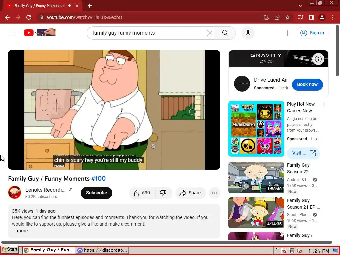Open the Lenoks Recordings channel avatar
The height and width of the screenshot is (255, 340).
15,192
